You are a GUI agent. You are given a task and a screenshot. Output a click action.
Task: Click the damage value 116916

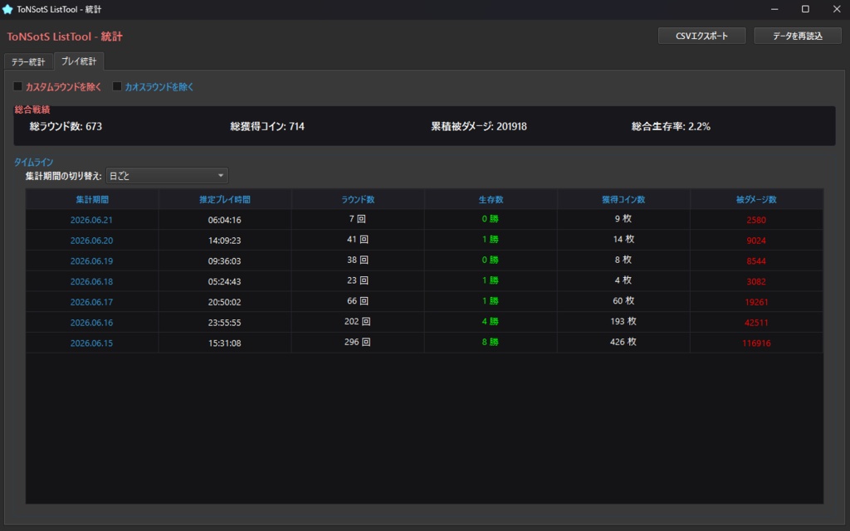[756, 344]
